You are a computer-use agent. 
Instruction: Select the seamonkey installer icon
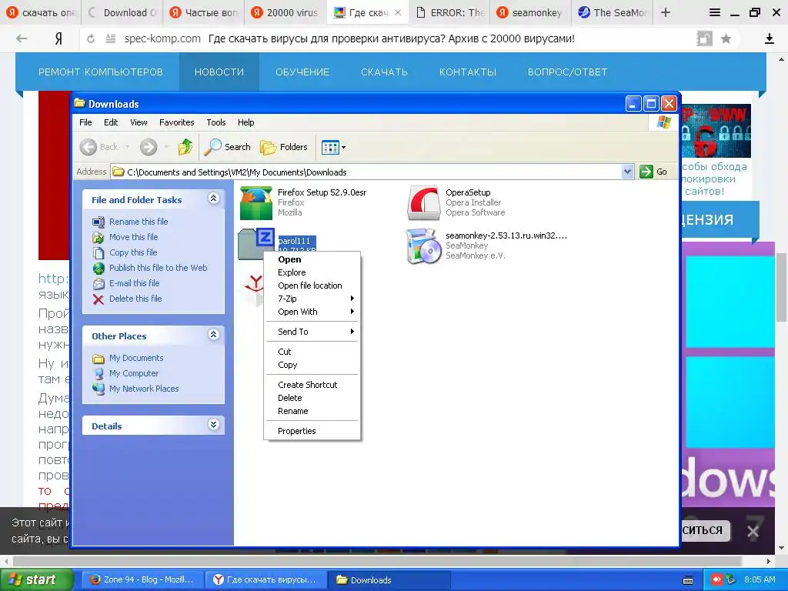coord(424,246)
